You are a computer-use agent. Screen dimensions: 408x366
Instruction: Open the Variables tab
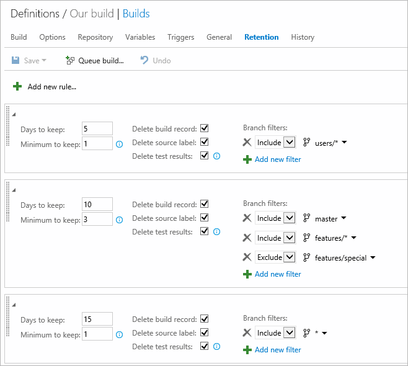(140, 37)
